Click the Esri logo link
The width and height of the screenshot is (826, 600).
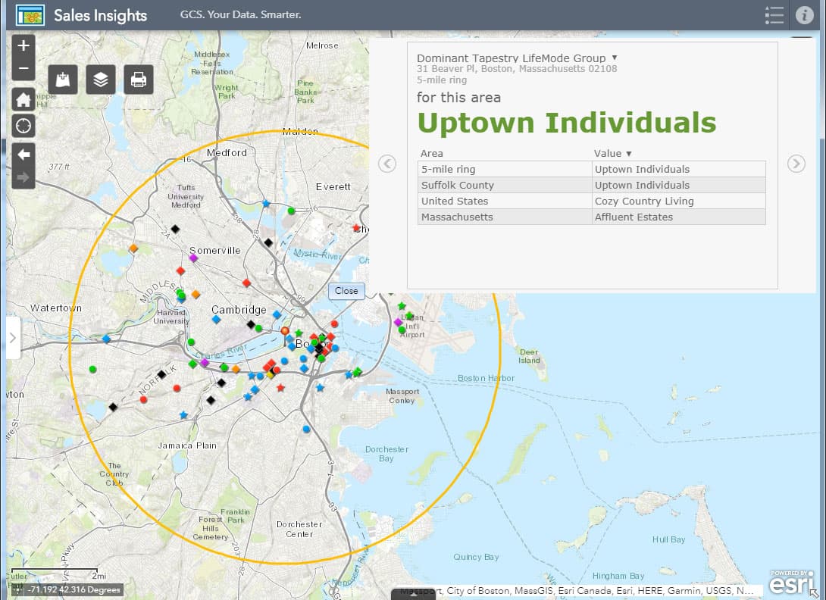pyautogui.click(x=791, y=583)
